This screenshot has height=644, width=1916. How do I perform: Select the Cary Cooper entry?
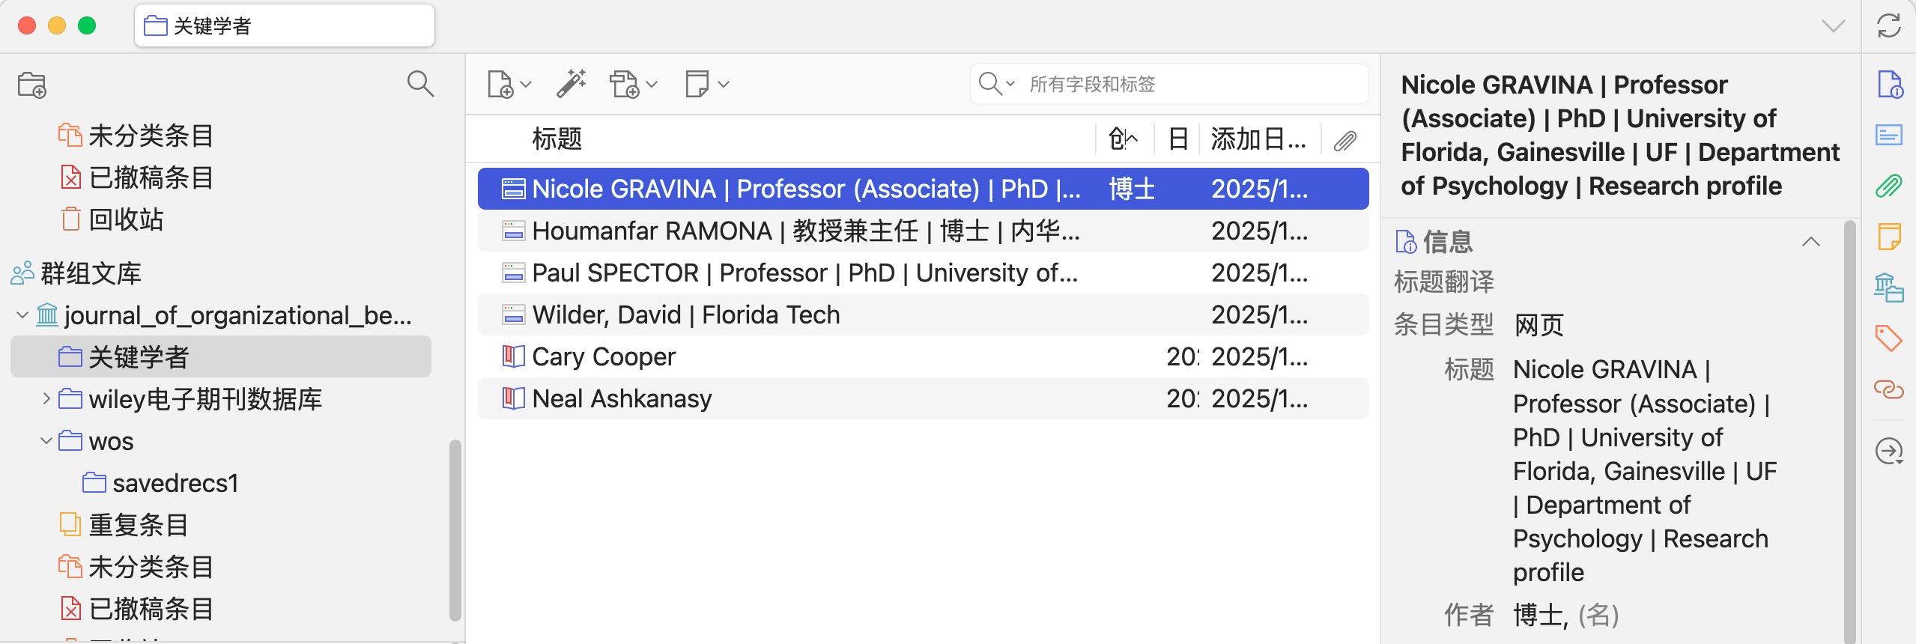tap(604, 356)
